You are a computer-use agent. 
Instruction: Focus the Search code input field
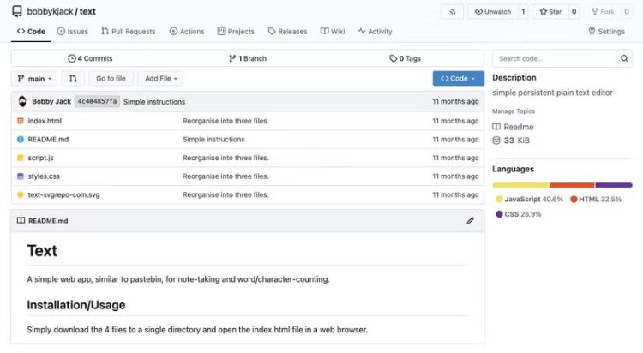click(x=554, y=59)
